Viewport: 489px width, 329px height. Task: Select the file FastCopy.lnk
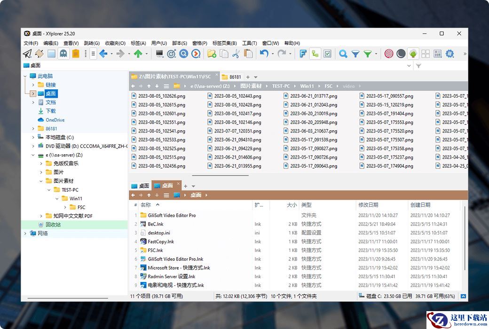tap(161, 242)
